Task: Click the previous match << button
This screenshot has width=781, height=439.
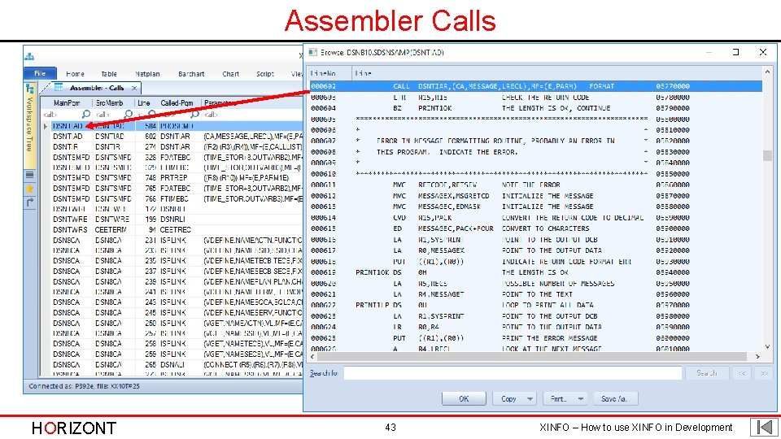Action: point(742,373)
